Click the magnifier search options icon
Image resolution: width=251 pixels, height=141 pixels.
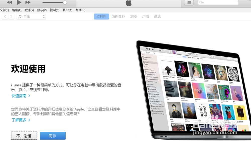(x=202, y=3)
